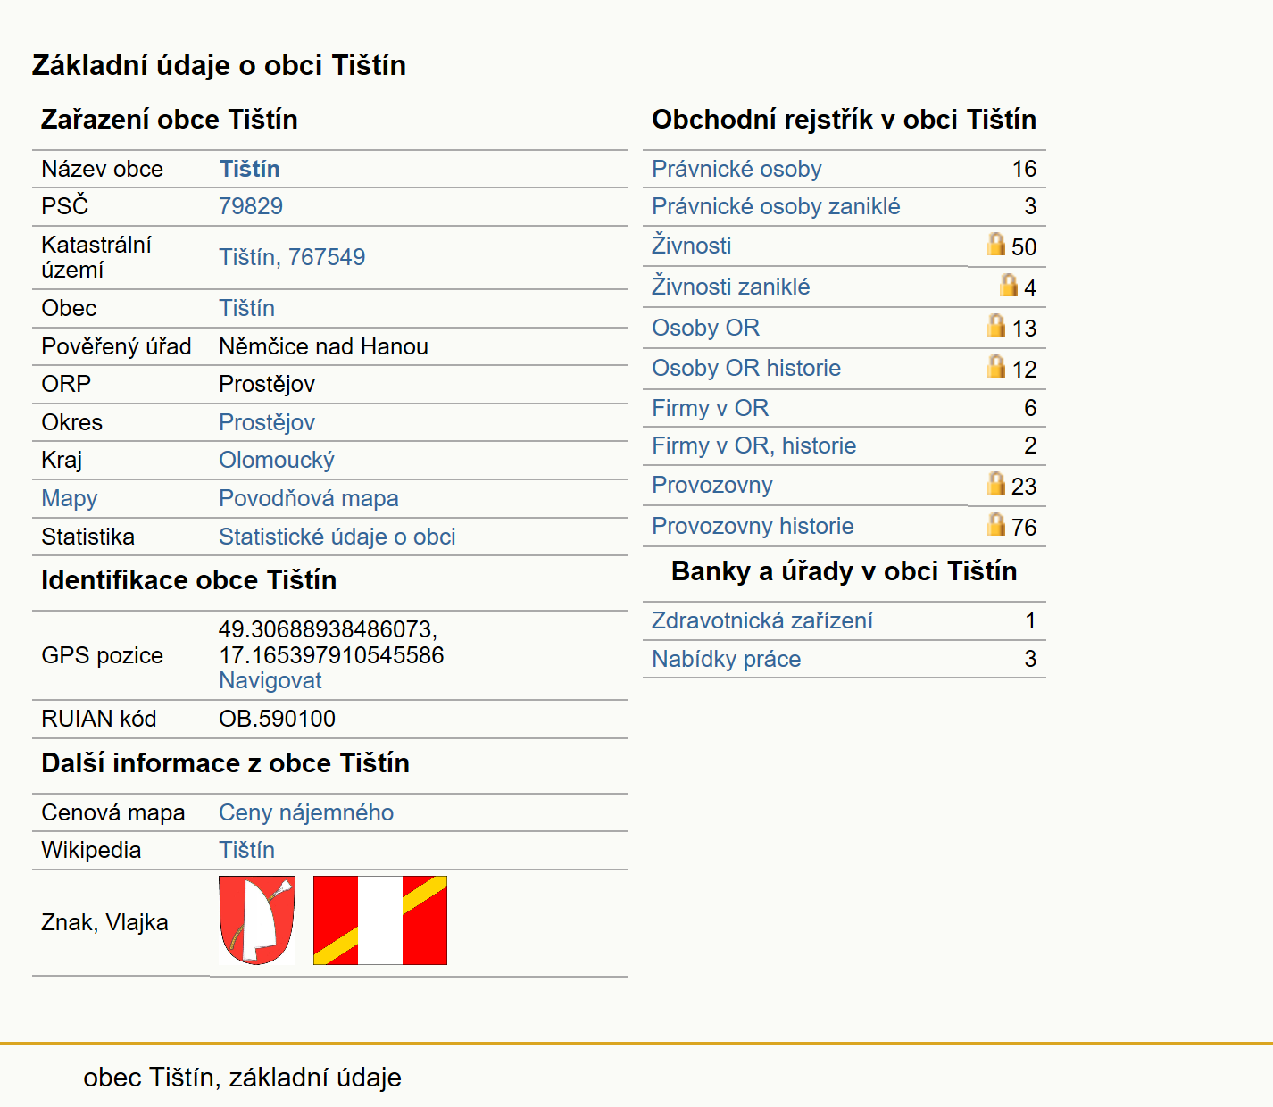This screenshot has height=1107, width=1273.
Task: Open the Firmy v OR link
Action: [711, 408]
